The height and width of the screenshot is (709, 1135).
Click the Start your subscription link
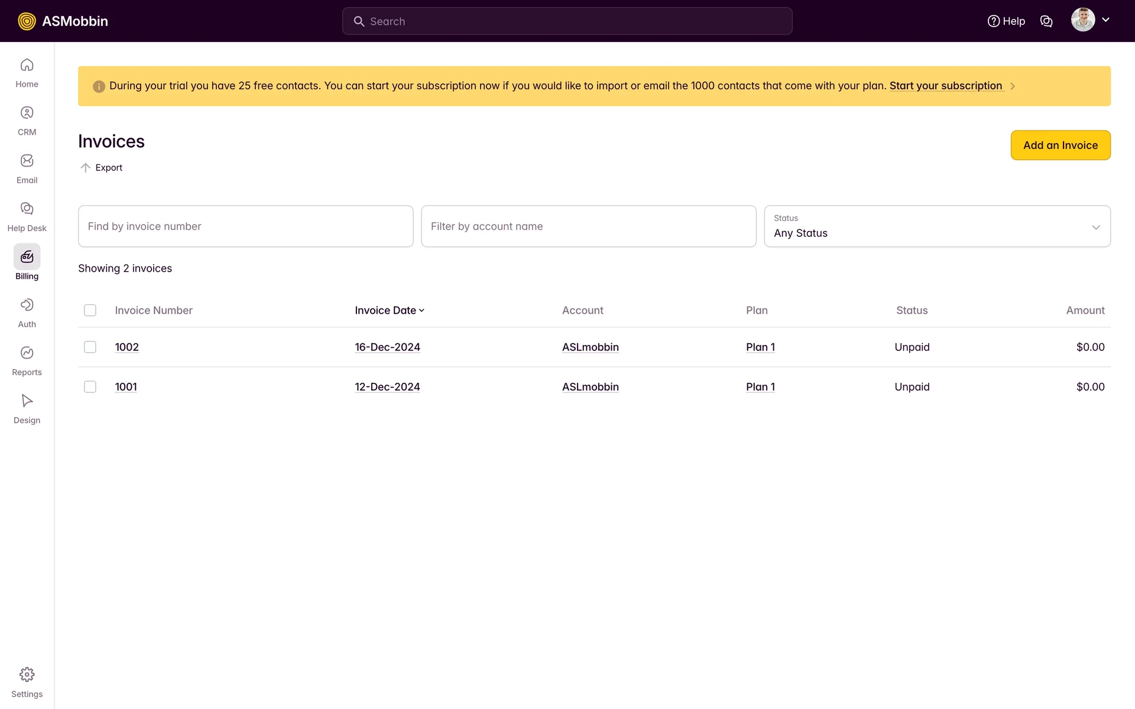click(x=945, y=86)
